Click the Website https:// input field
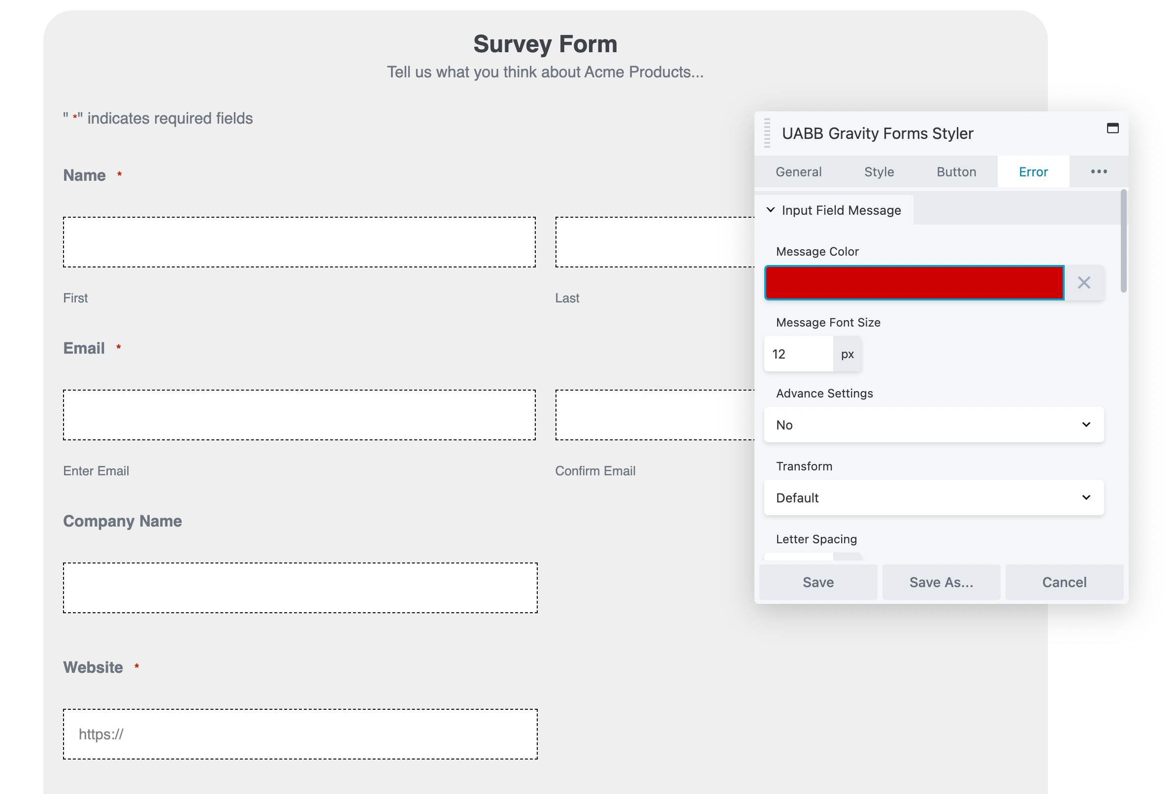This screenshot has width=1174, height=794. coord(299,734)
